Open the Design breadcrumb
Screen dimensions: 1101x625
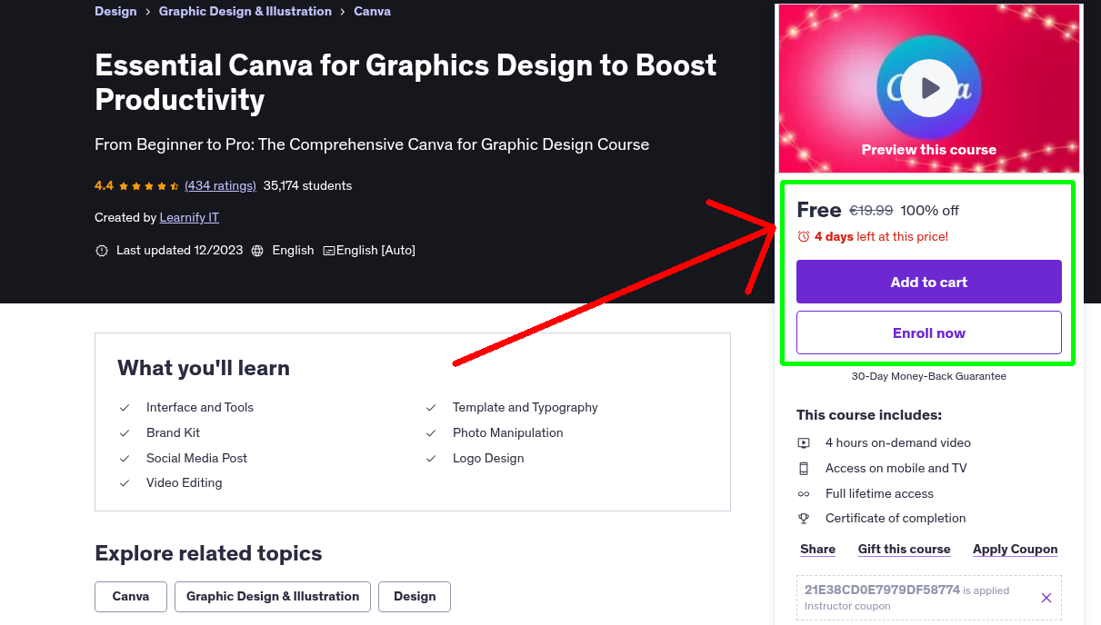pyautogui.click(x=115, y=12)
